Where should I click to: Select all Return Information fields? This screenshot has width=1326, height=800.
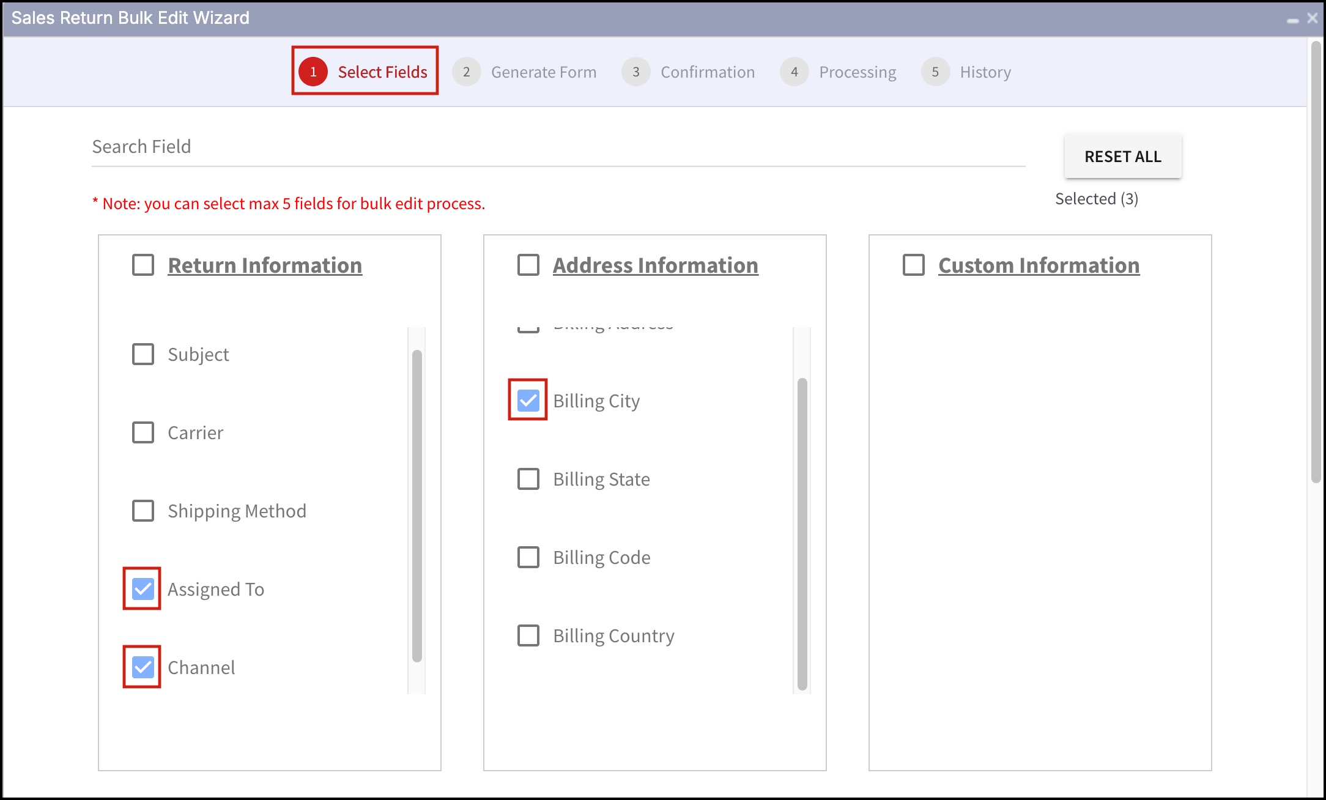tap(143, 265)
